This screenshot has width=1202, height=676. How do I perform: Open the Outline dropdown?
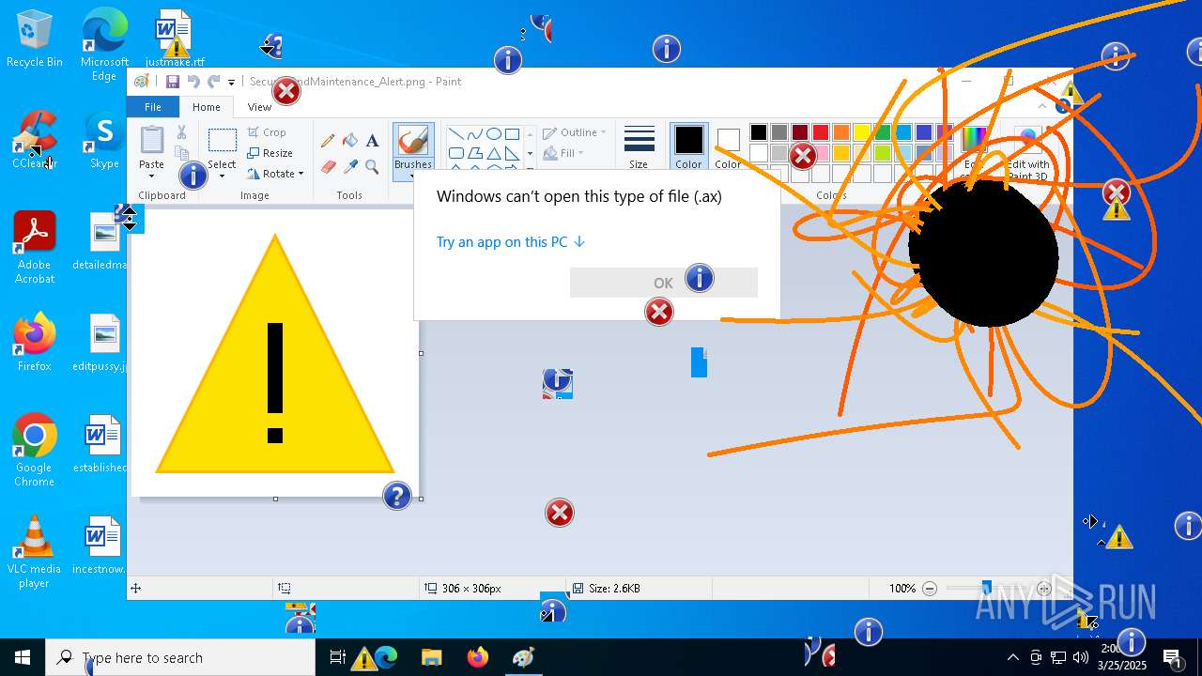point(574,132)
